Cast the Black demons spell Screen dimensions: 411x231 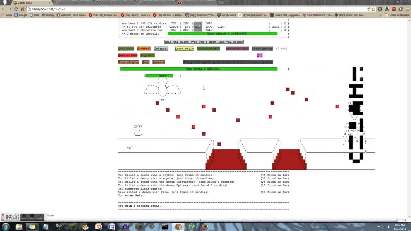pyautogui.click(x=262, y=48)
